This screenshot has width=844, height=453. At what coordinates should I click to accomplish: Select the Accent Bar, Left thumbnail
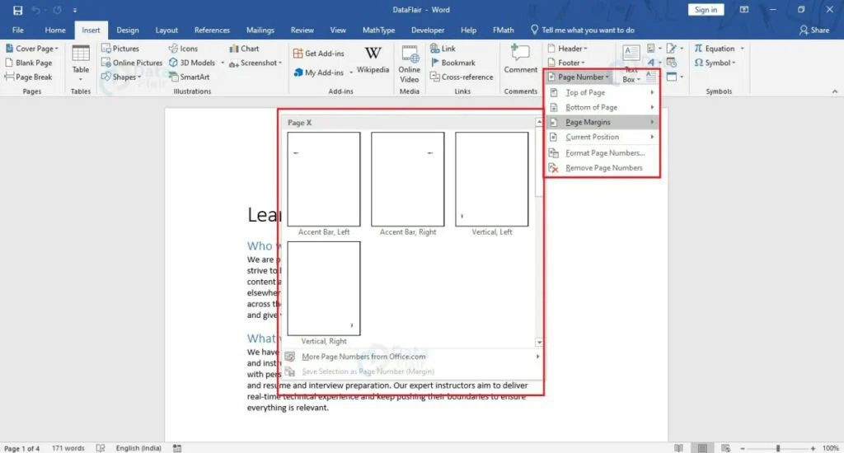coord(324,179)
